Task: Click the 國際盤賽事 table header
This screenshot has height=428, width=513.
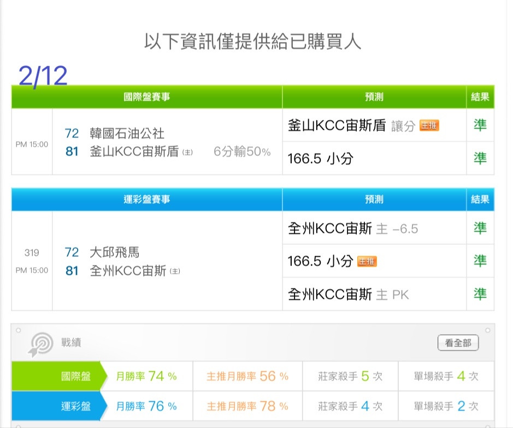Action: pos(147,97)
